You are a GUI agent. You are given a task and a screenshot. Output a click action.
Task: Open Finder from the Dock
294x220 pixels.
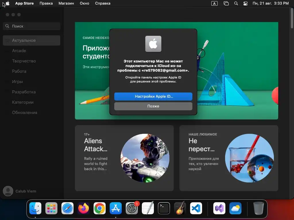tap(35, 208)
